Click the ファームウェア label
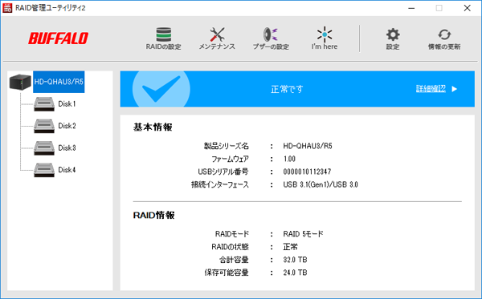This screenshot has width=482, height=299. pos(231,159)
